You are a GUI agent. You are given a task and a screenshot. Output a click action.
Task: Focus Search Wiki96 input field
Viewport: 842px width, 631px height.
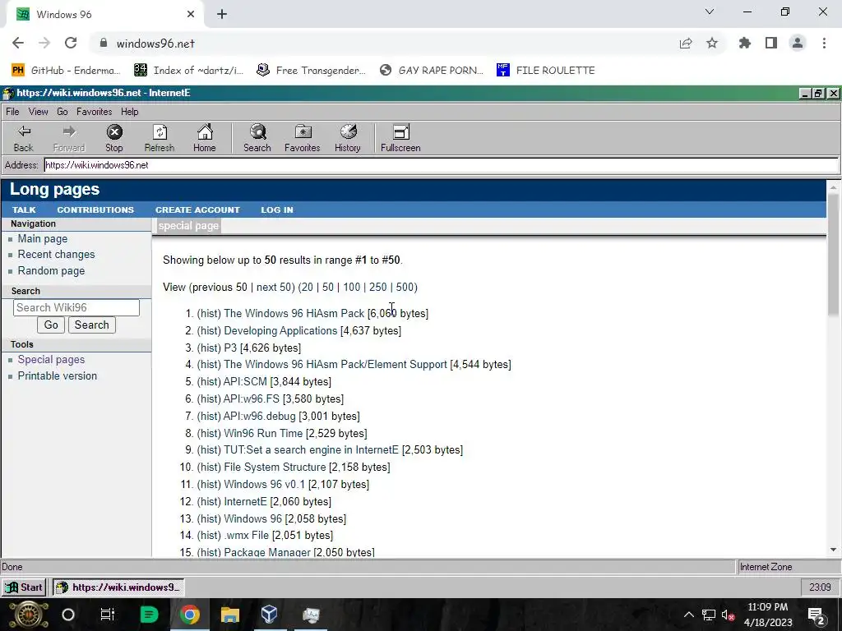tap(76, 307)
